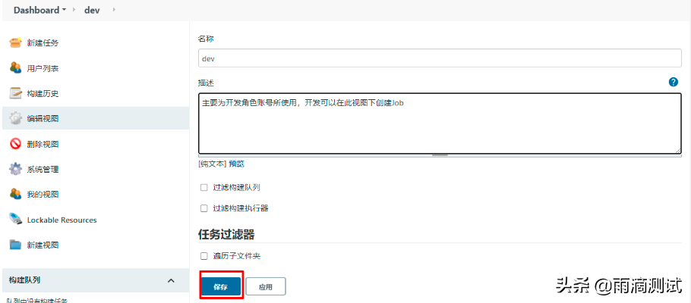Click the 应用 button

pos(266,287)
